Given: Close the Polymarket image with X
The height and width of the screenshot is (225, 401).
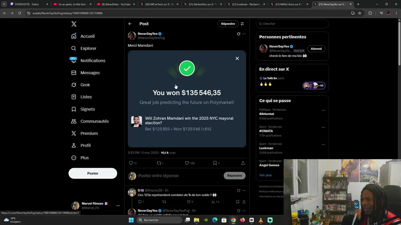Looking at the screenshot, I should [237, 58].
